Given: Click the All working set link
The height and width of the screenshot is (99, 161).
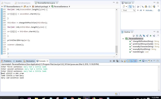Looking at the screenshot, I should click(x=141, y=10).
